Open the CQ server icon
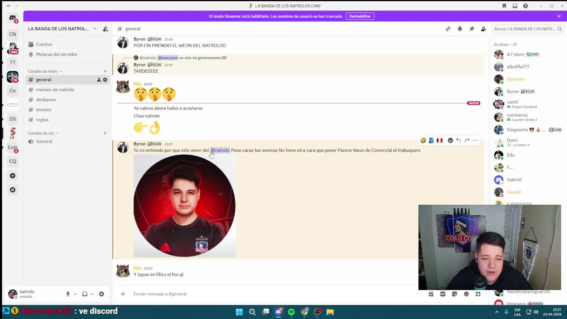Screen dimensions: 567x319 [x=12, y=161]
